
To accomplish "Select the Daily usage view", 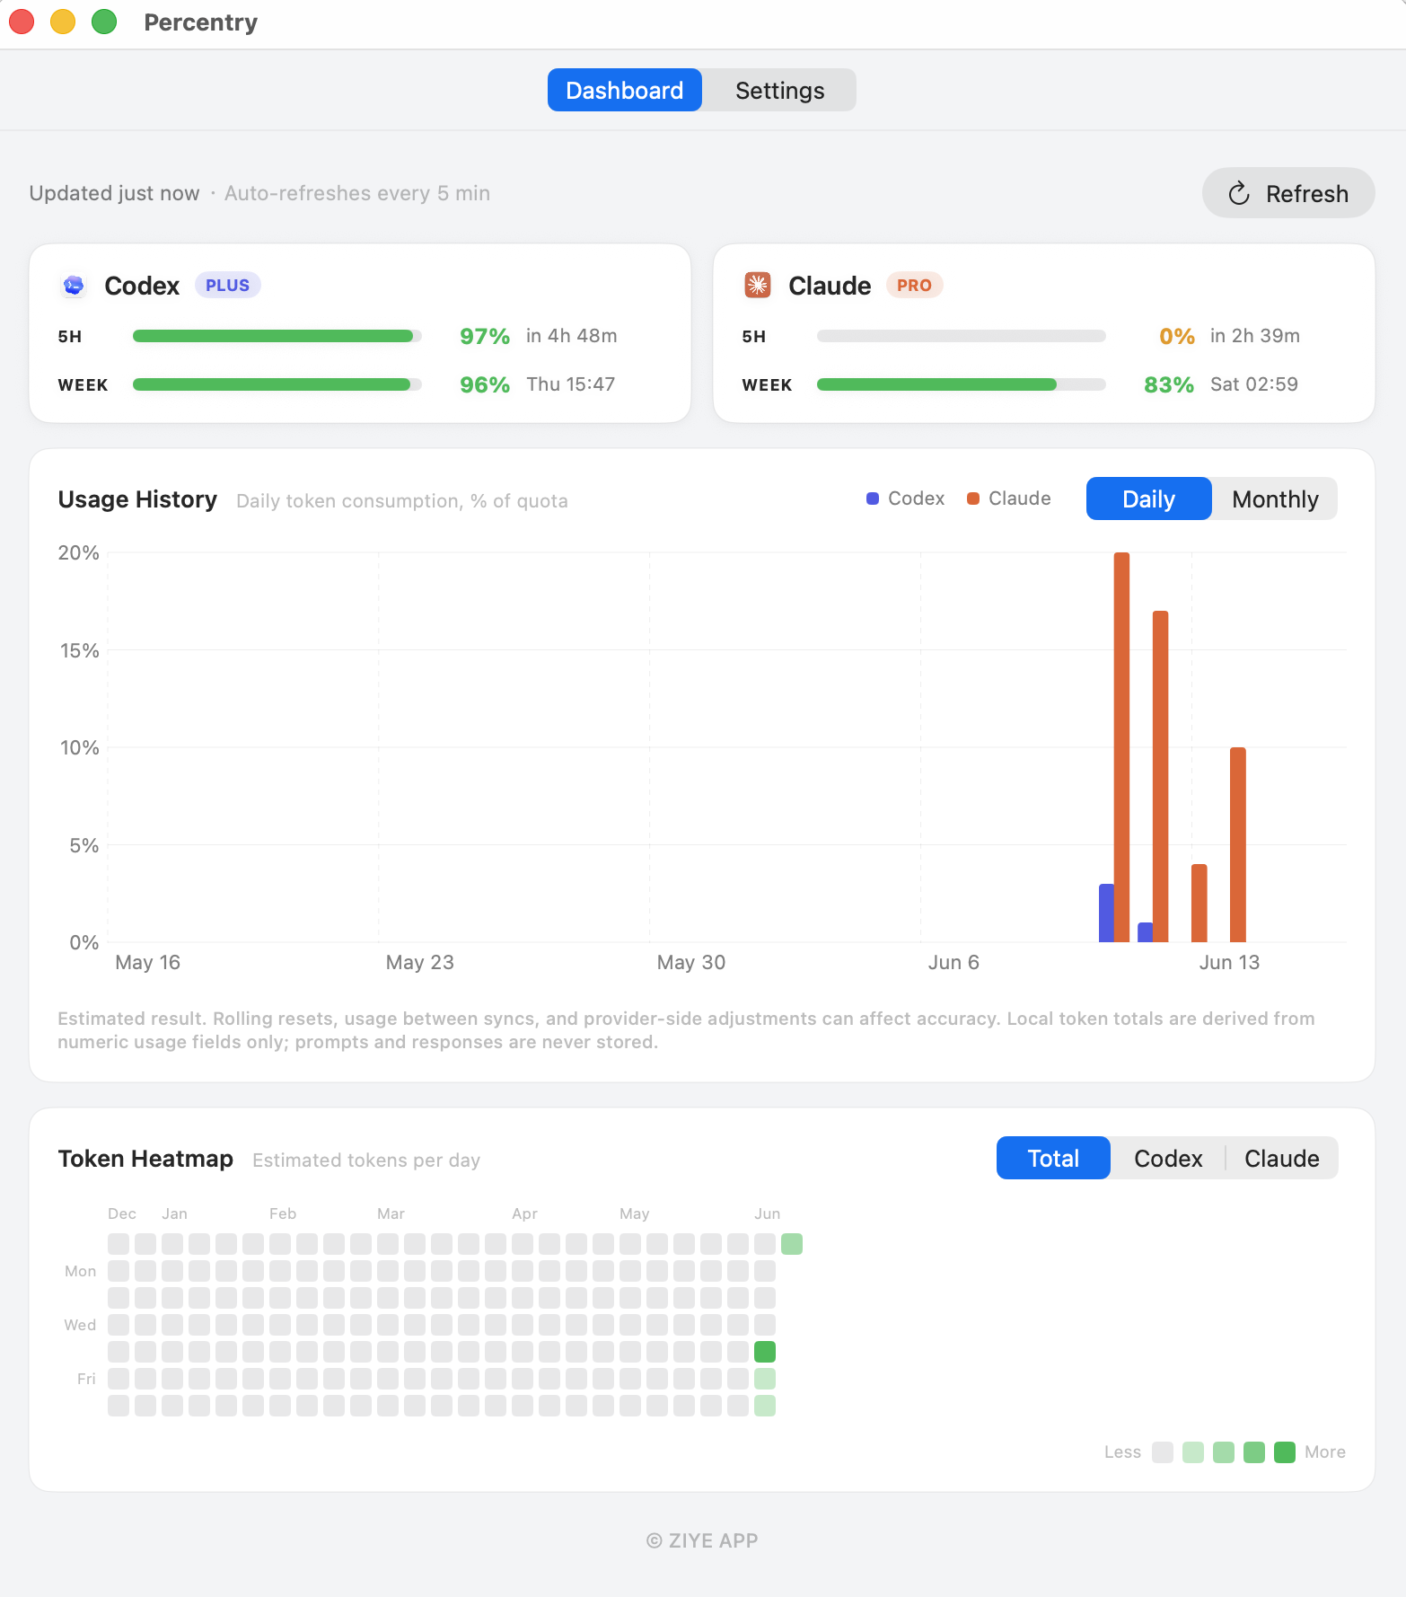I will (x=1148, y=499).
